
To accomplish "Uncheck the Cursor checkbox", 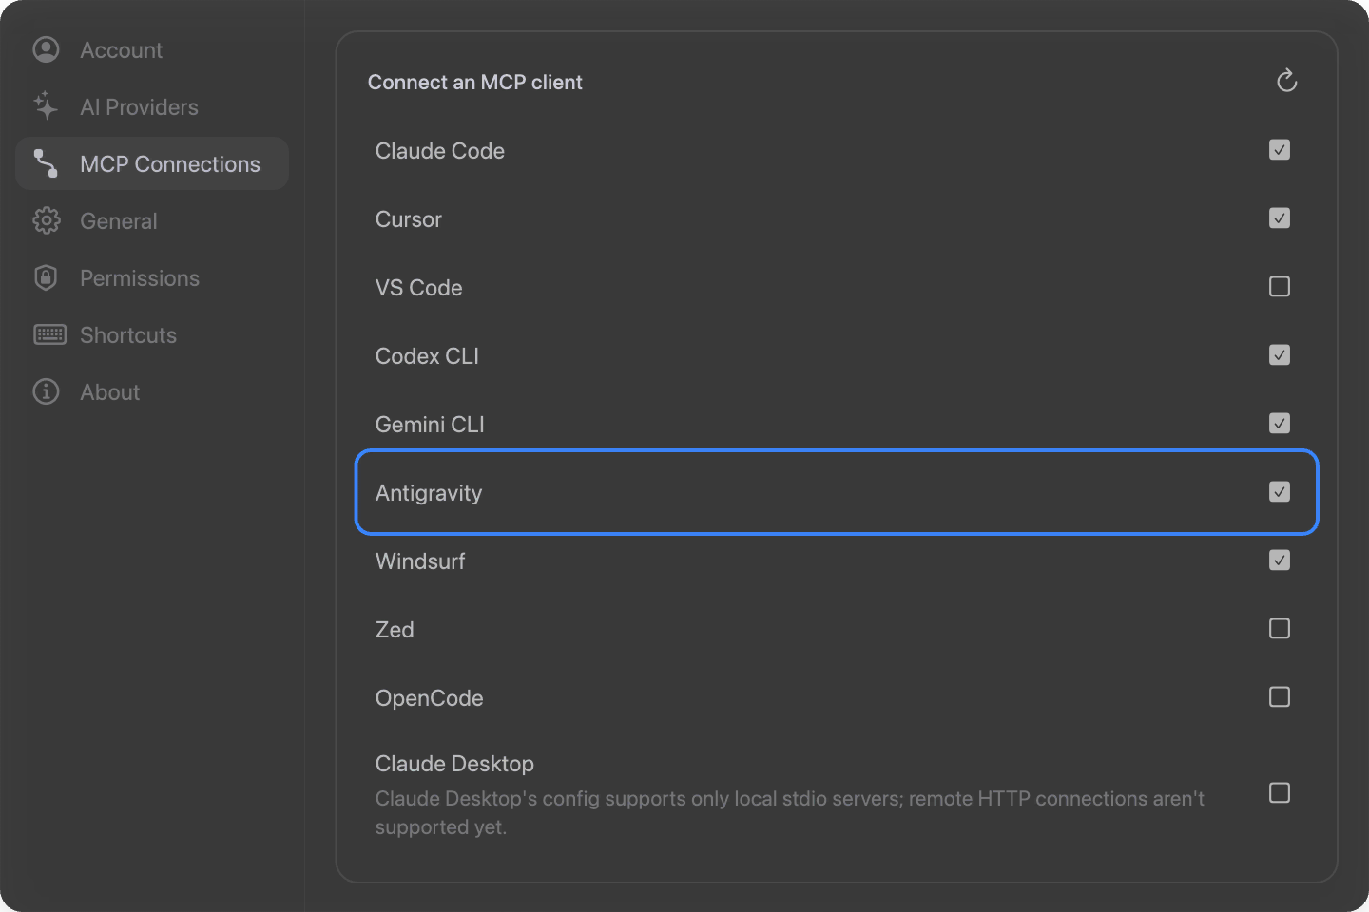I will click(1280, 218).
